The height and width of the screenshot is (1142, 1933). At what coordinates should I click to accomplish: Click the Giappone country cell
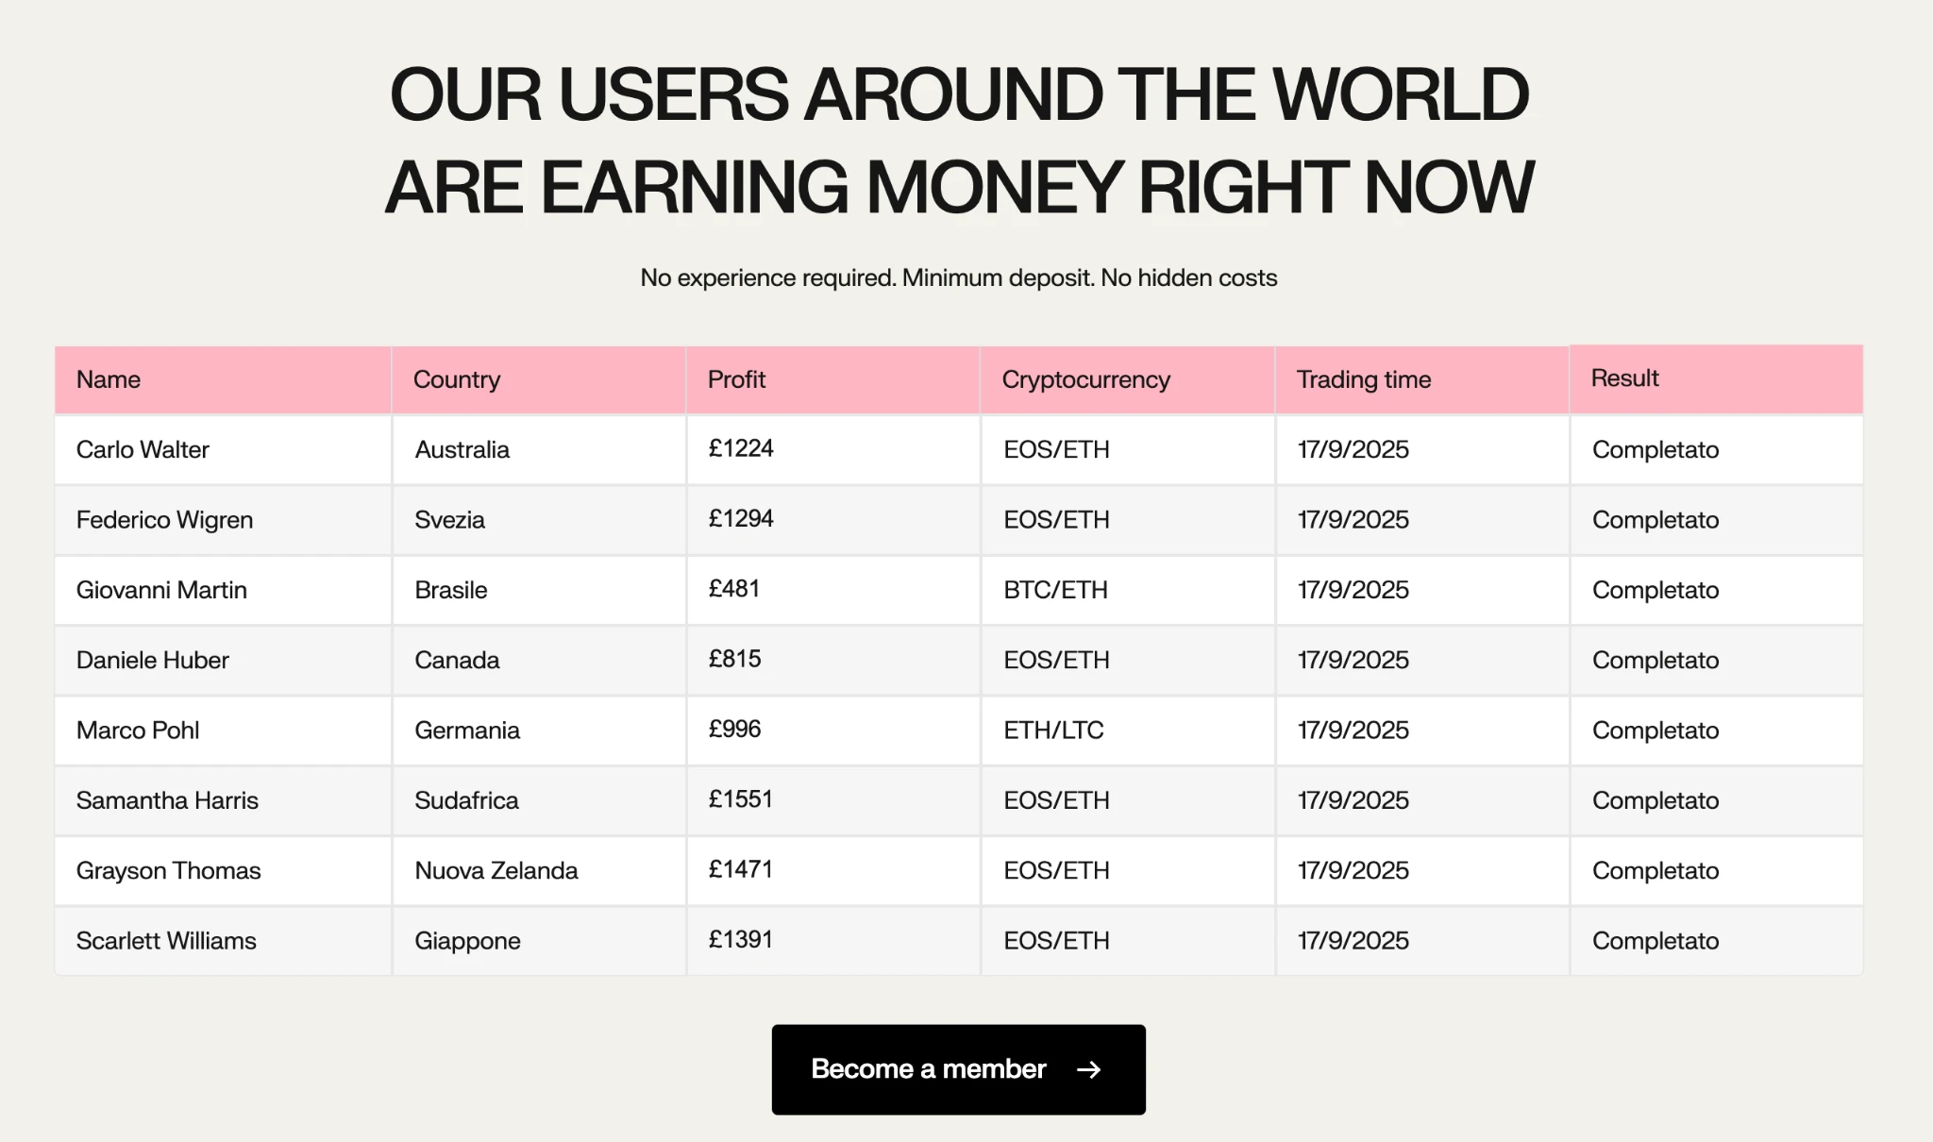point(539,941)
